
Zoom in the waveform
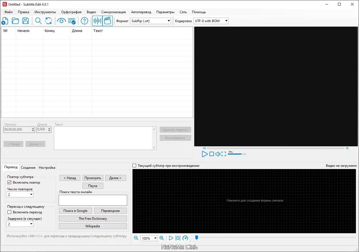(x=162, y=238)
